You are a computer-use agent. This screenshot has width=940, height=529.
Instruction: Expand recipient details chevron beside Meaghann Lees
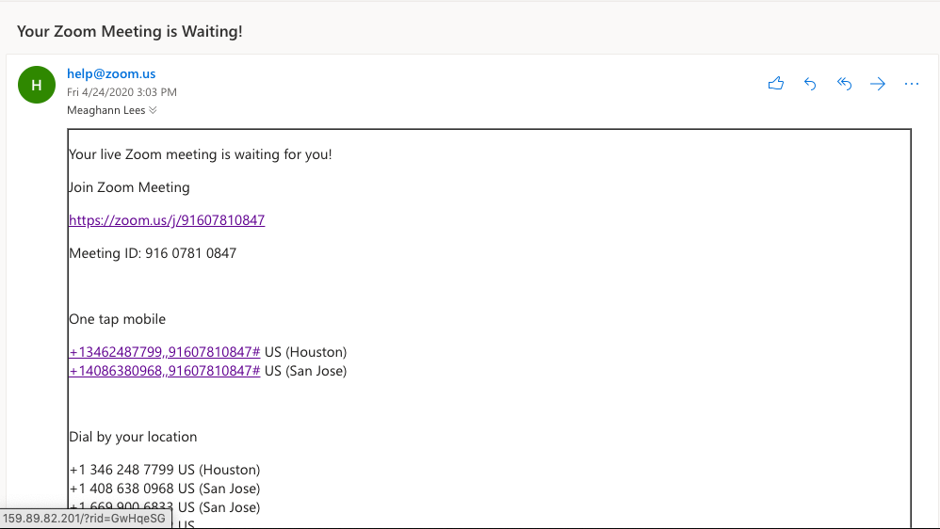[153, 110]
